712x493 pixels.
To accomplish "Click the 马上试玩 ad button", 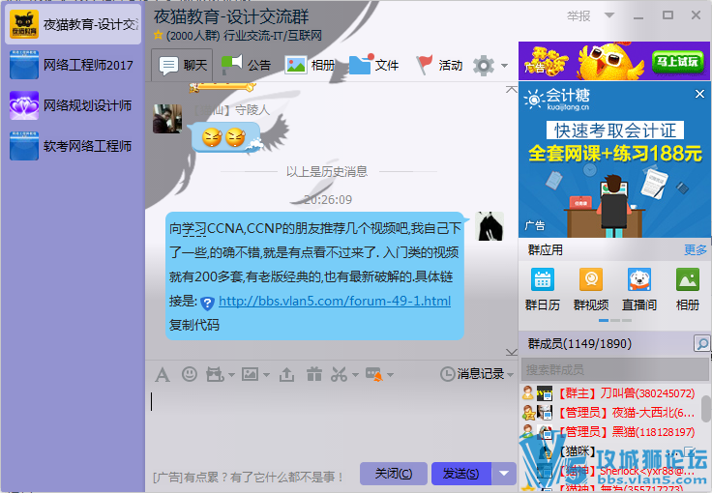I will click(677, 62).
